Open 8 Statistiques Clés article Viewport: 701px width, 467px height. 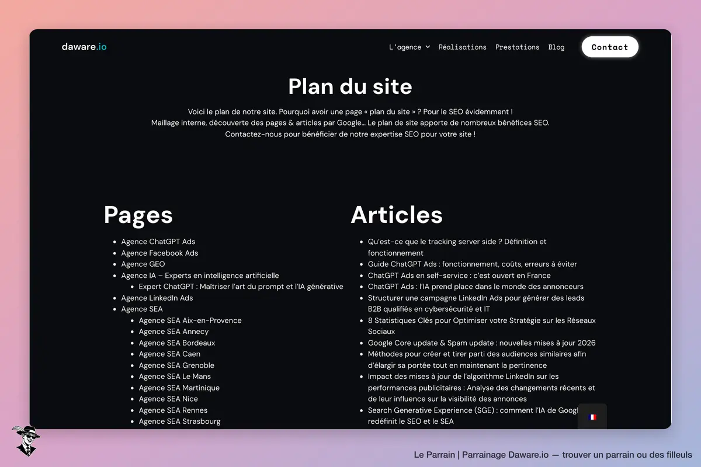481,326
